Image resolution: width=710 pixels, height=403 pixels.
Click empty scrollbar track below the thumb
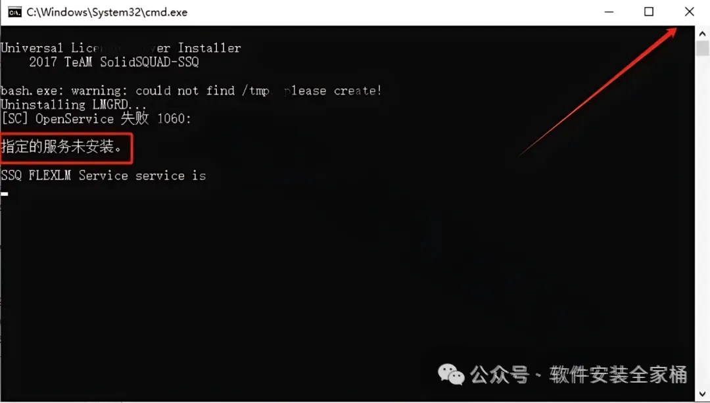702,222
